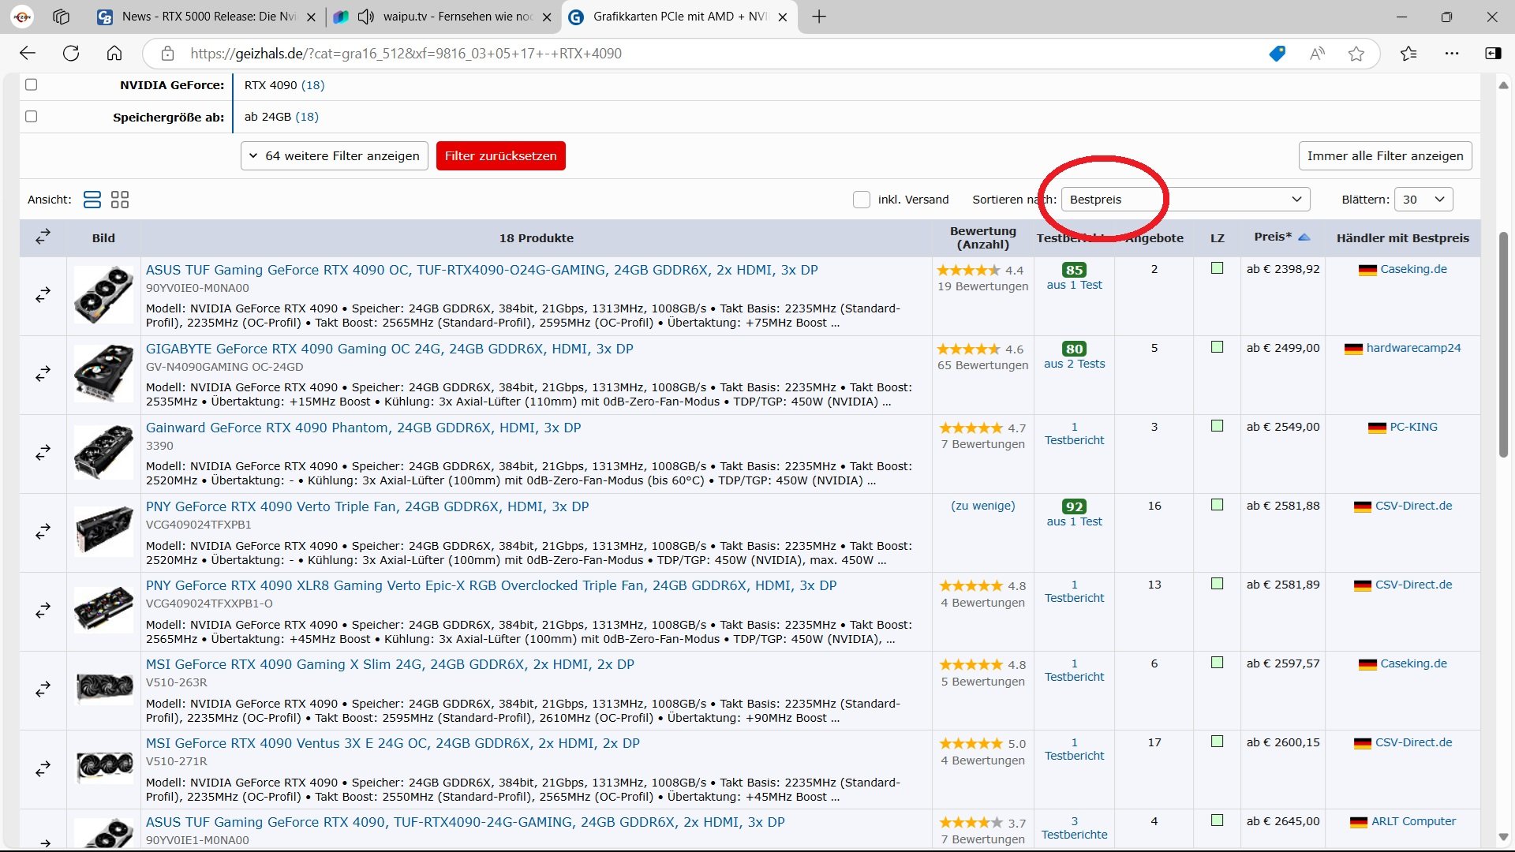Click compare arrows icon for Gainward Phantom
This screenshot has width=1515, height=852.
pyautogui.click(x=43, y=453)
